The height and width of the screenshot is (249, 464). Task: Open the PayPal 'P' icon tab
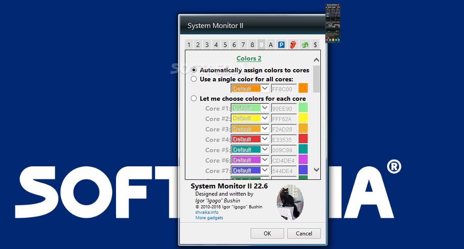coord(281,45)
